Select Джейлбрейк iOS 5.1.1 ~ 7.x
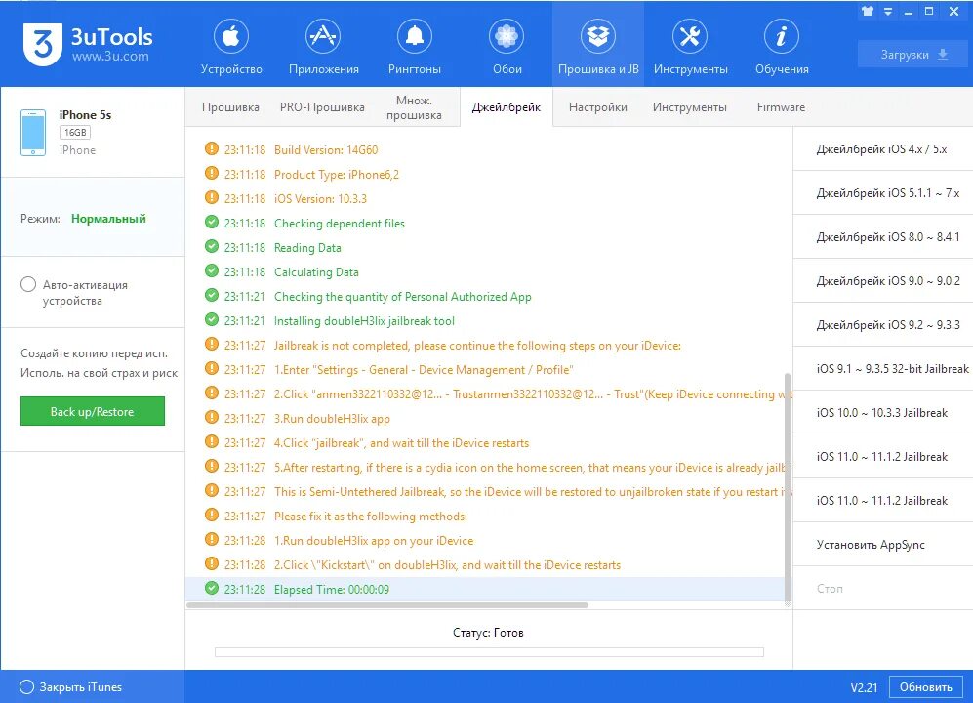Image resolution: width=973 pixels, height=703 pixels. coord(883,193)
